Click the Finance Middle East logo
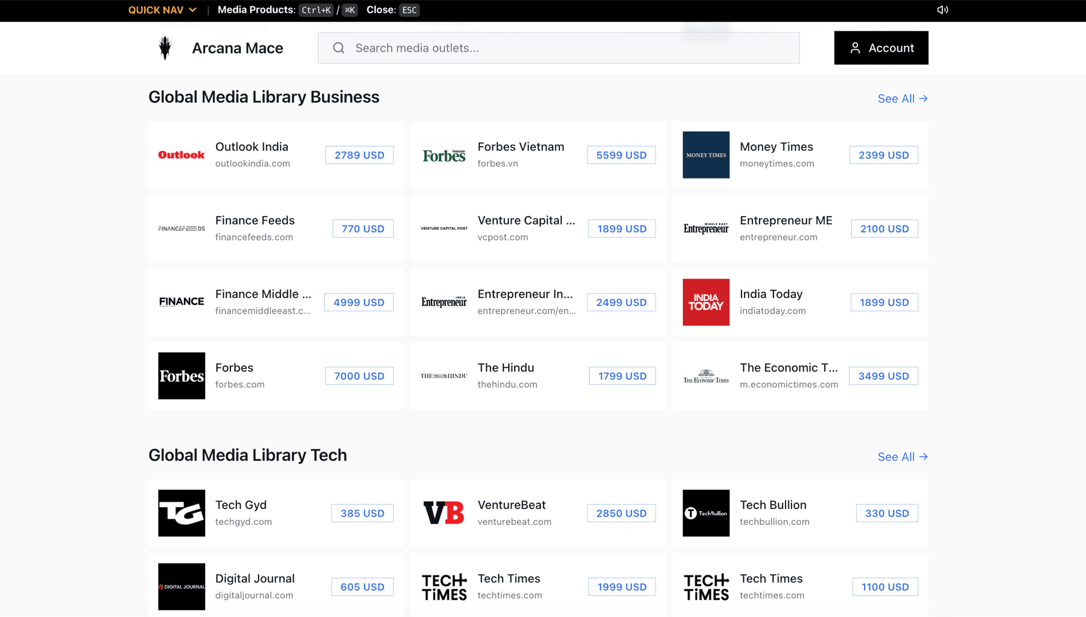Image resolution: width=1086 pixels, height=617 pixels. coord(182,302)
